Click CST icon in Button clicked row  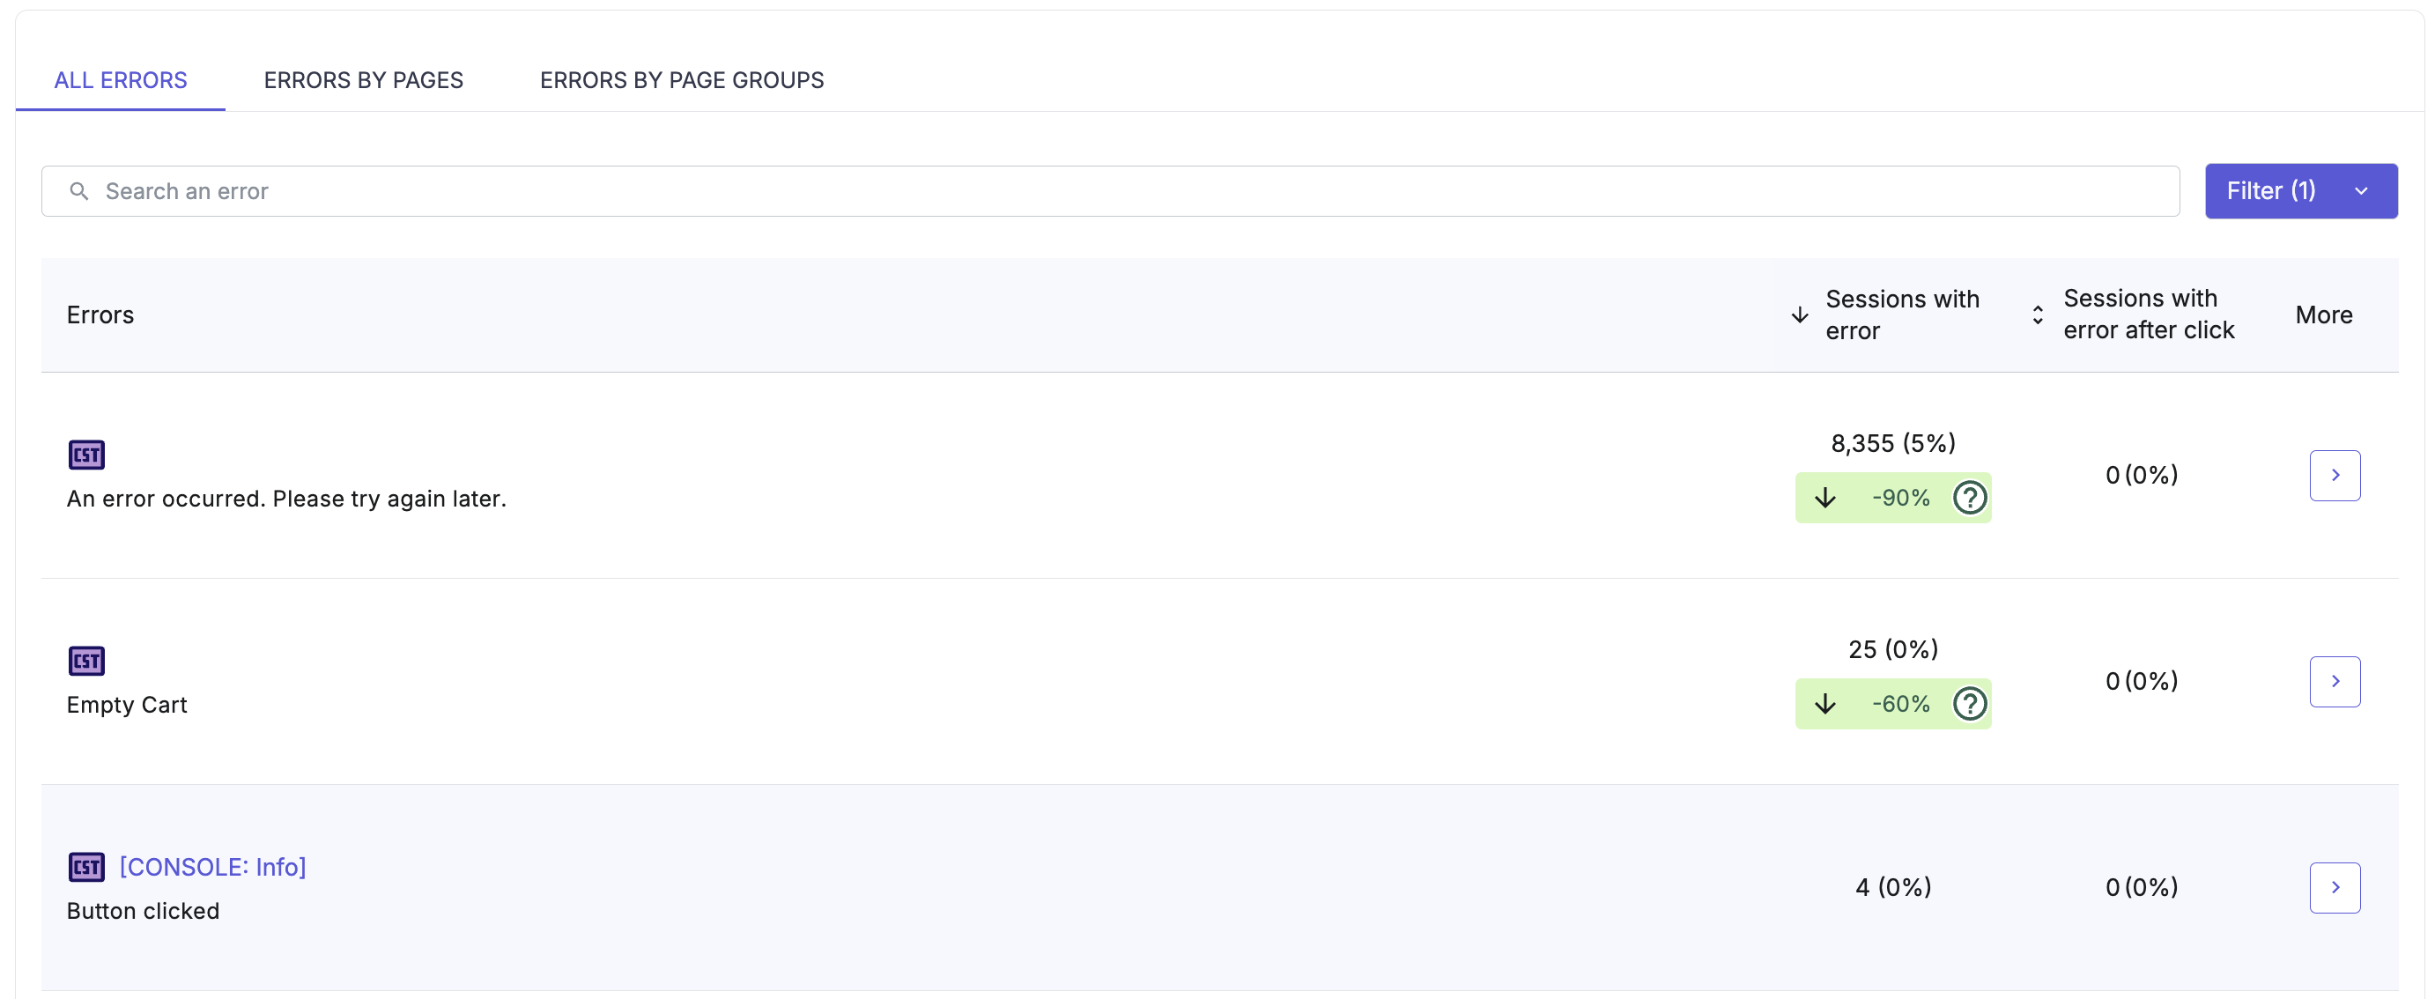point(86,867)
